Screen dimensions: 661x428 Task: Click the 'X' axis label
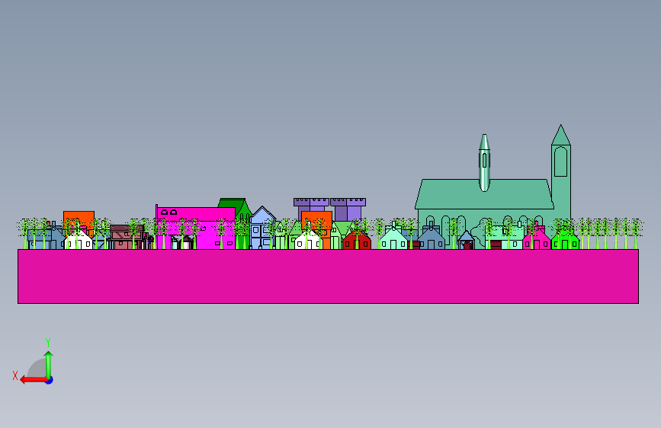15,375
